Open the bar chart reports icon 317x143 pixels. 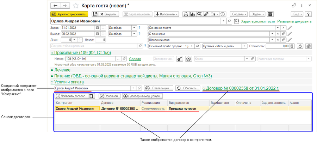point(193,14)
